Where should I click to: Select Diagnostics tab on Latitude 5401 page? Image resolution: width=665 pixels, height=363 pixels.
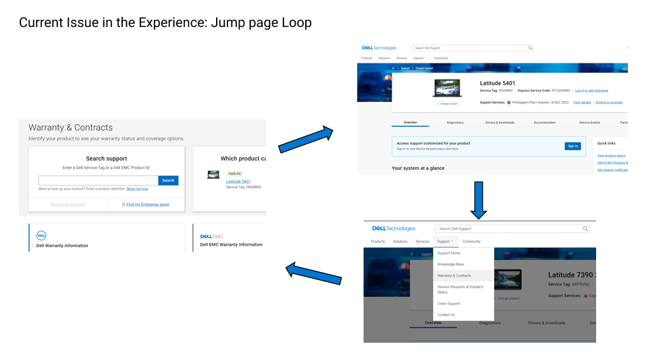(455, 123)
